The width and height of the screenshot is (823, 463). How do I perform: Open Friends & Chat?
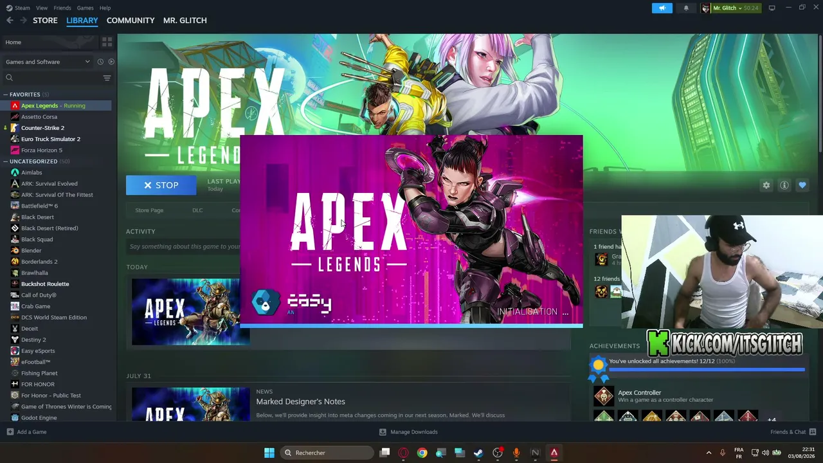793,432
